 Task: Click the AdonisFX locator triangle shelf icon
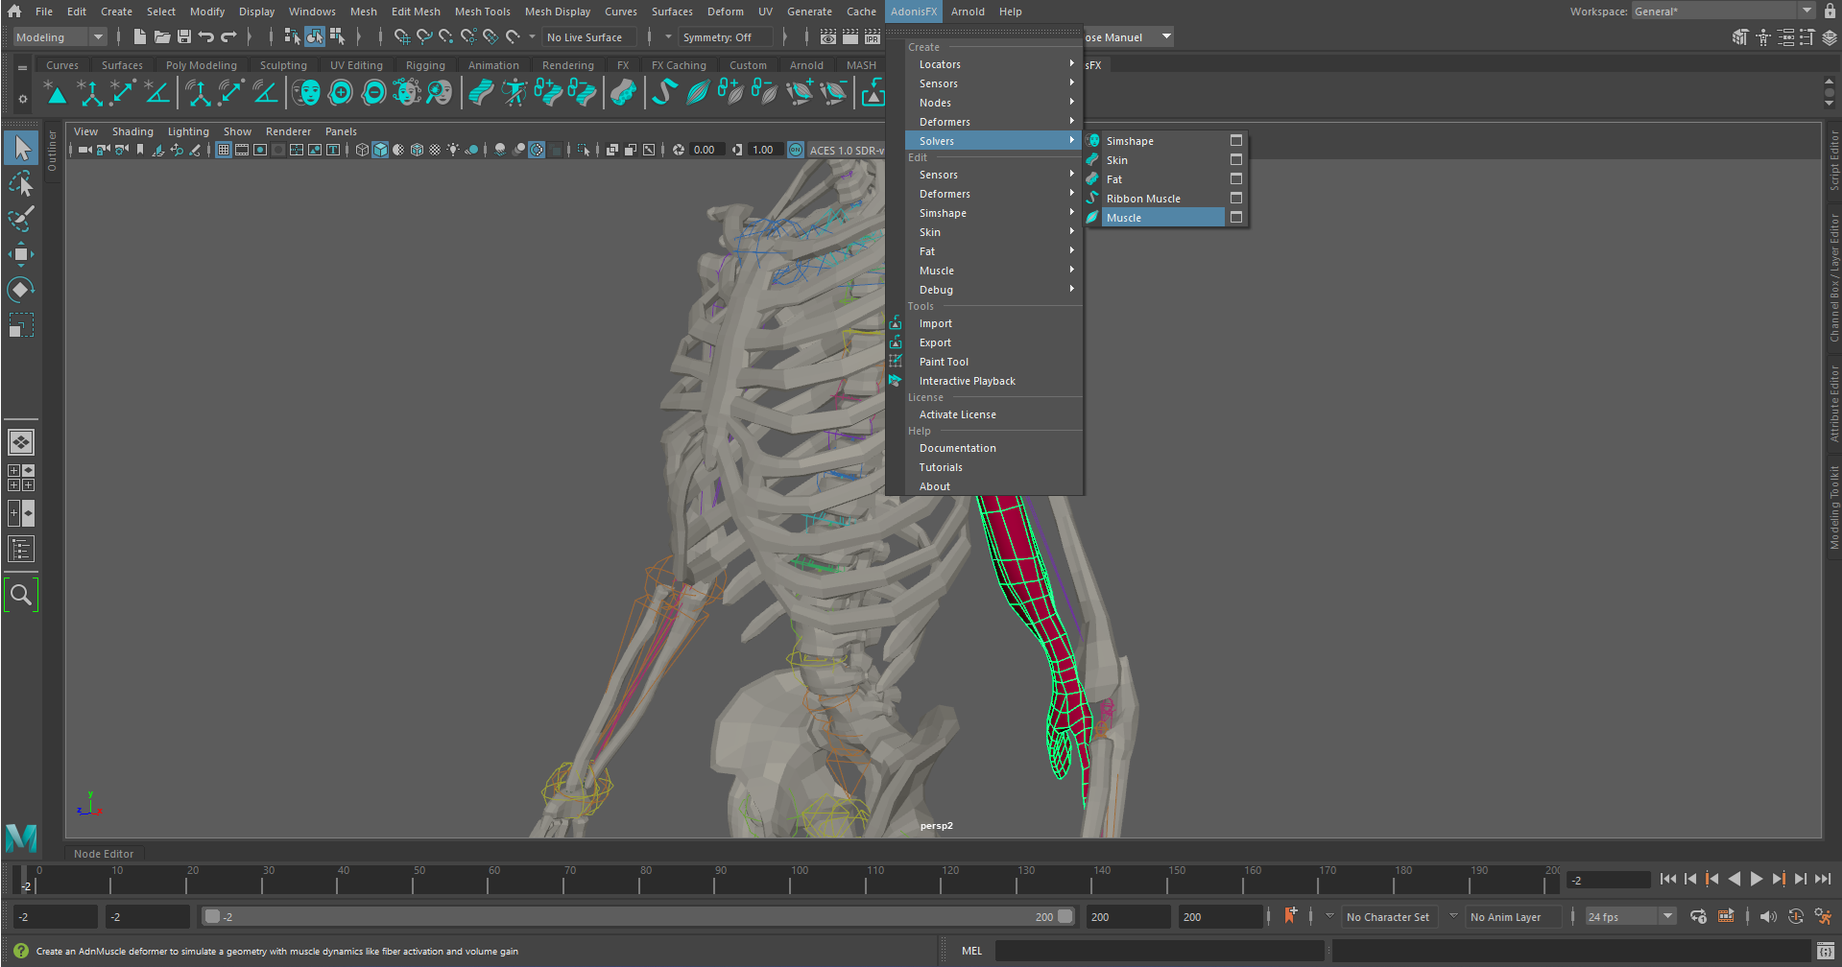click(56, 92)
